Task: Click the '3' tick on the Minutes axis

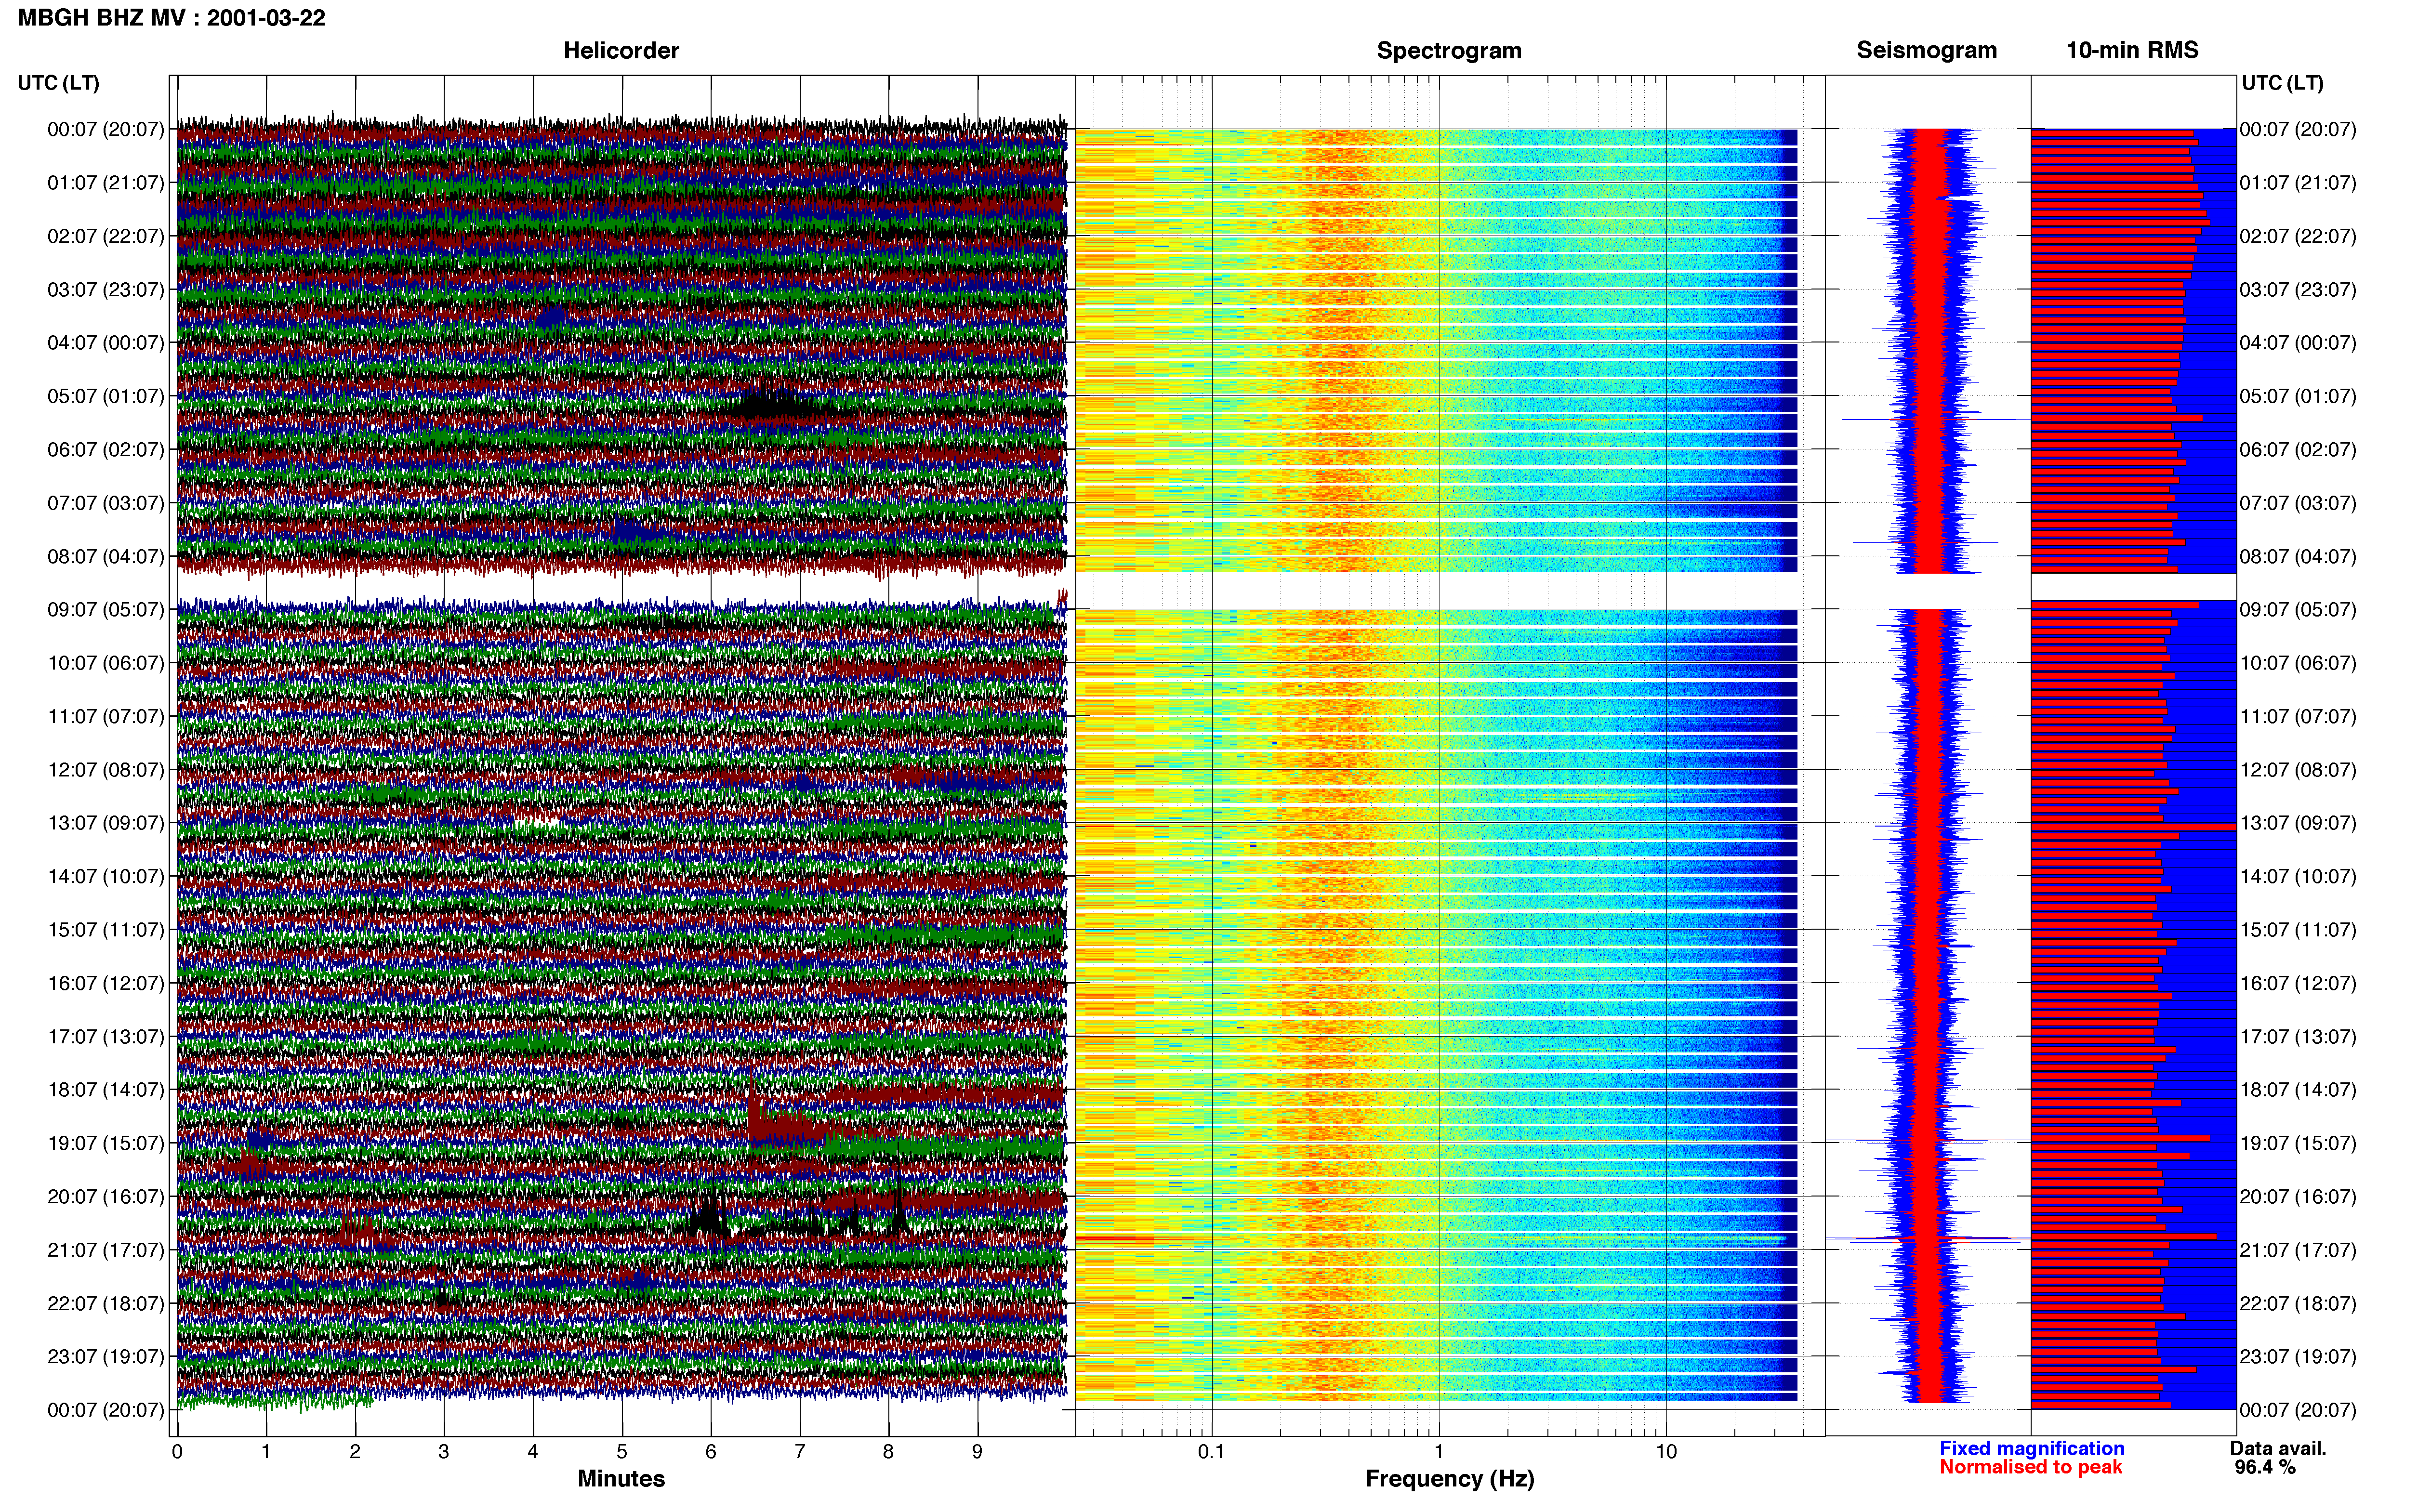Action: 444,1452
